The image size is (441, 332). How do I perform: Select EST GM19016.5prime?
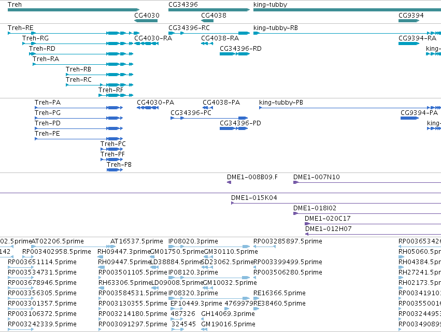click(228, 324)
